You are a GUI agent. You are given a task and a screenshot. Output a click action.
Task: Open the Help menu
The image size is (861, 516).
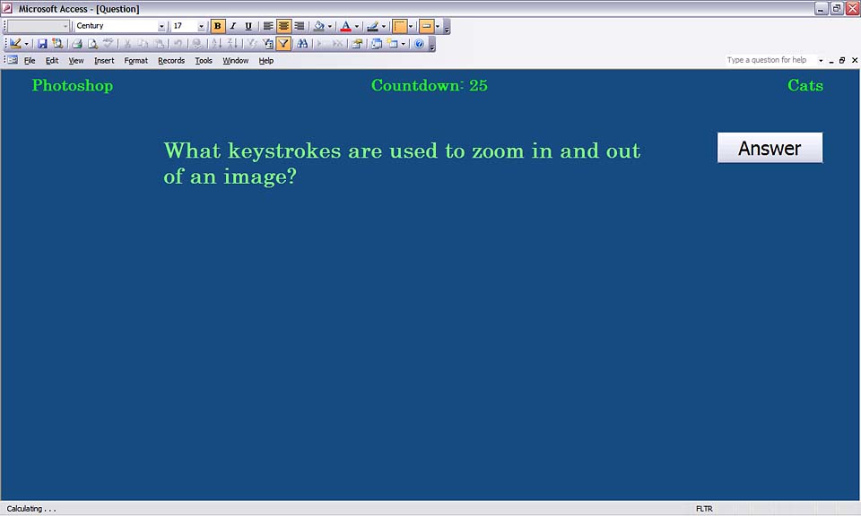point(266,60)
